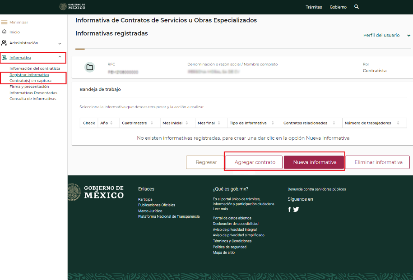Viewport: 413px width, 280px height.
Task: Click the Gobierno de México header logo
Action: coord(72,7)
